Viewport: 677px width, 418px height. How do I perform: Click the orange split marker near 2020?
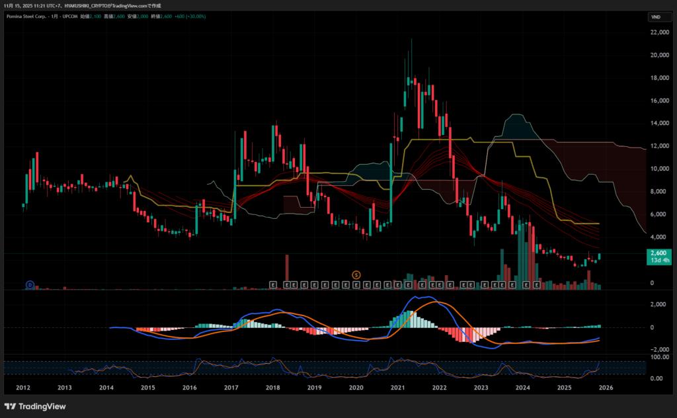[x=356, y=274]
